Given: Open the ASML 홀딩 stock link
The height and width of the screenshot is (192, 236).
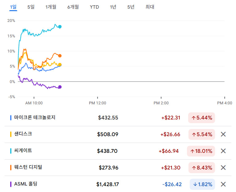Looking at the screenshot, I should pyautogui.click(x=26, y=184).
